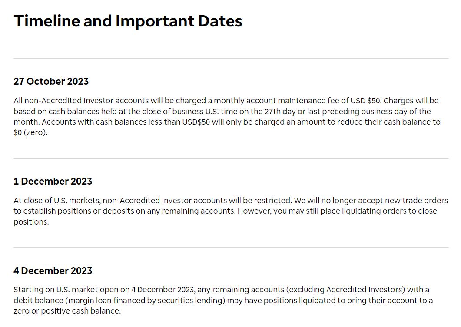Click the Timeline and Important Dates heading
The width and height of the screenshot is (461, 327).
pos(128,21)
